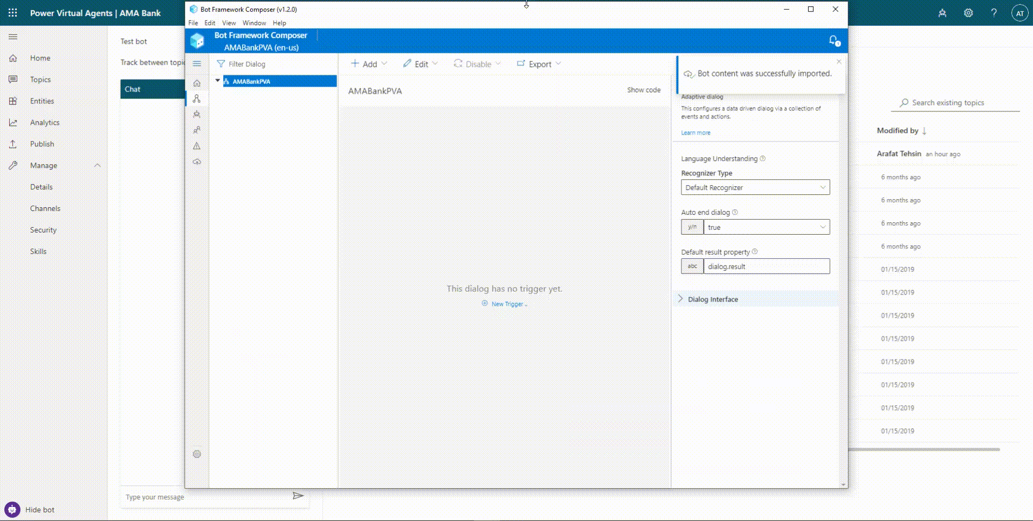View Notifications via the warning triangle icon
This screenshot has width=1033, height=521.
[197, 146]
